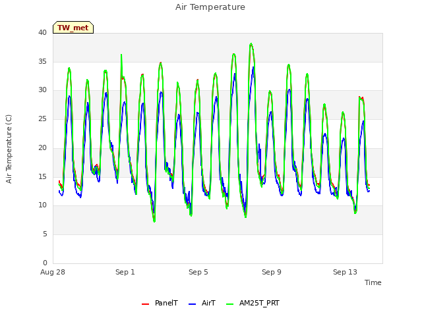Click the 35 y-axis tick label

coord(42,61)
